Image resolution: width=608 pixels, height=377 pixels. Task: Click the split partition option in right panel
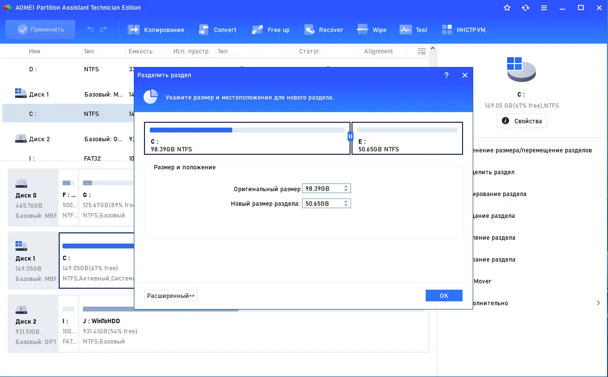494,172
